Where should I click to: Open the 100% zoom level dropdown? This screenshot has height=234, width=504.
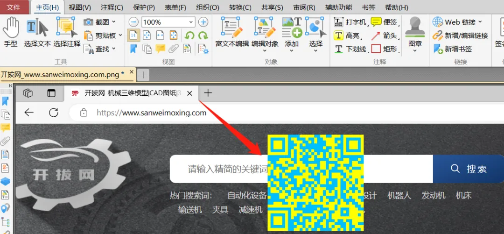click(x=191, y=22)
